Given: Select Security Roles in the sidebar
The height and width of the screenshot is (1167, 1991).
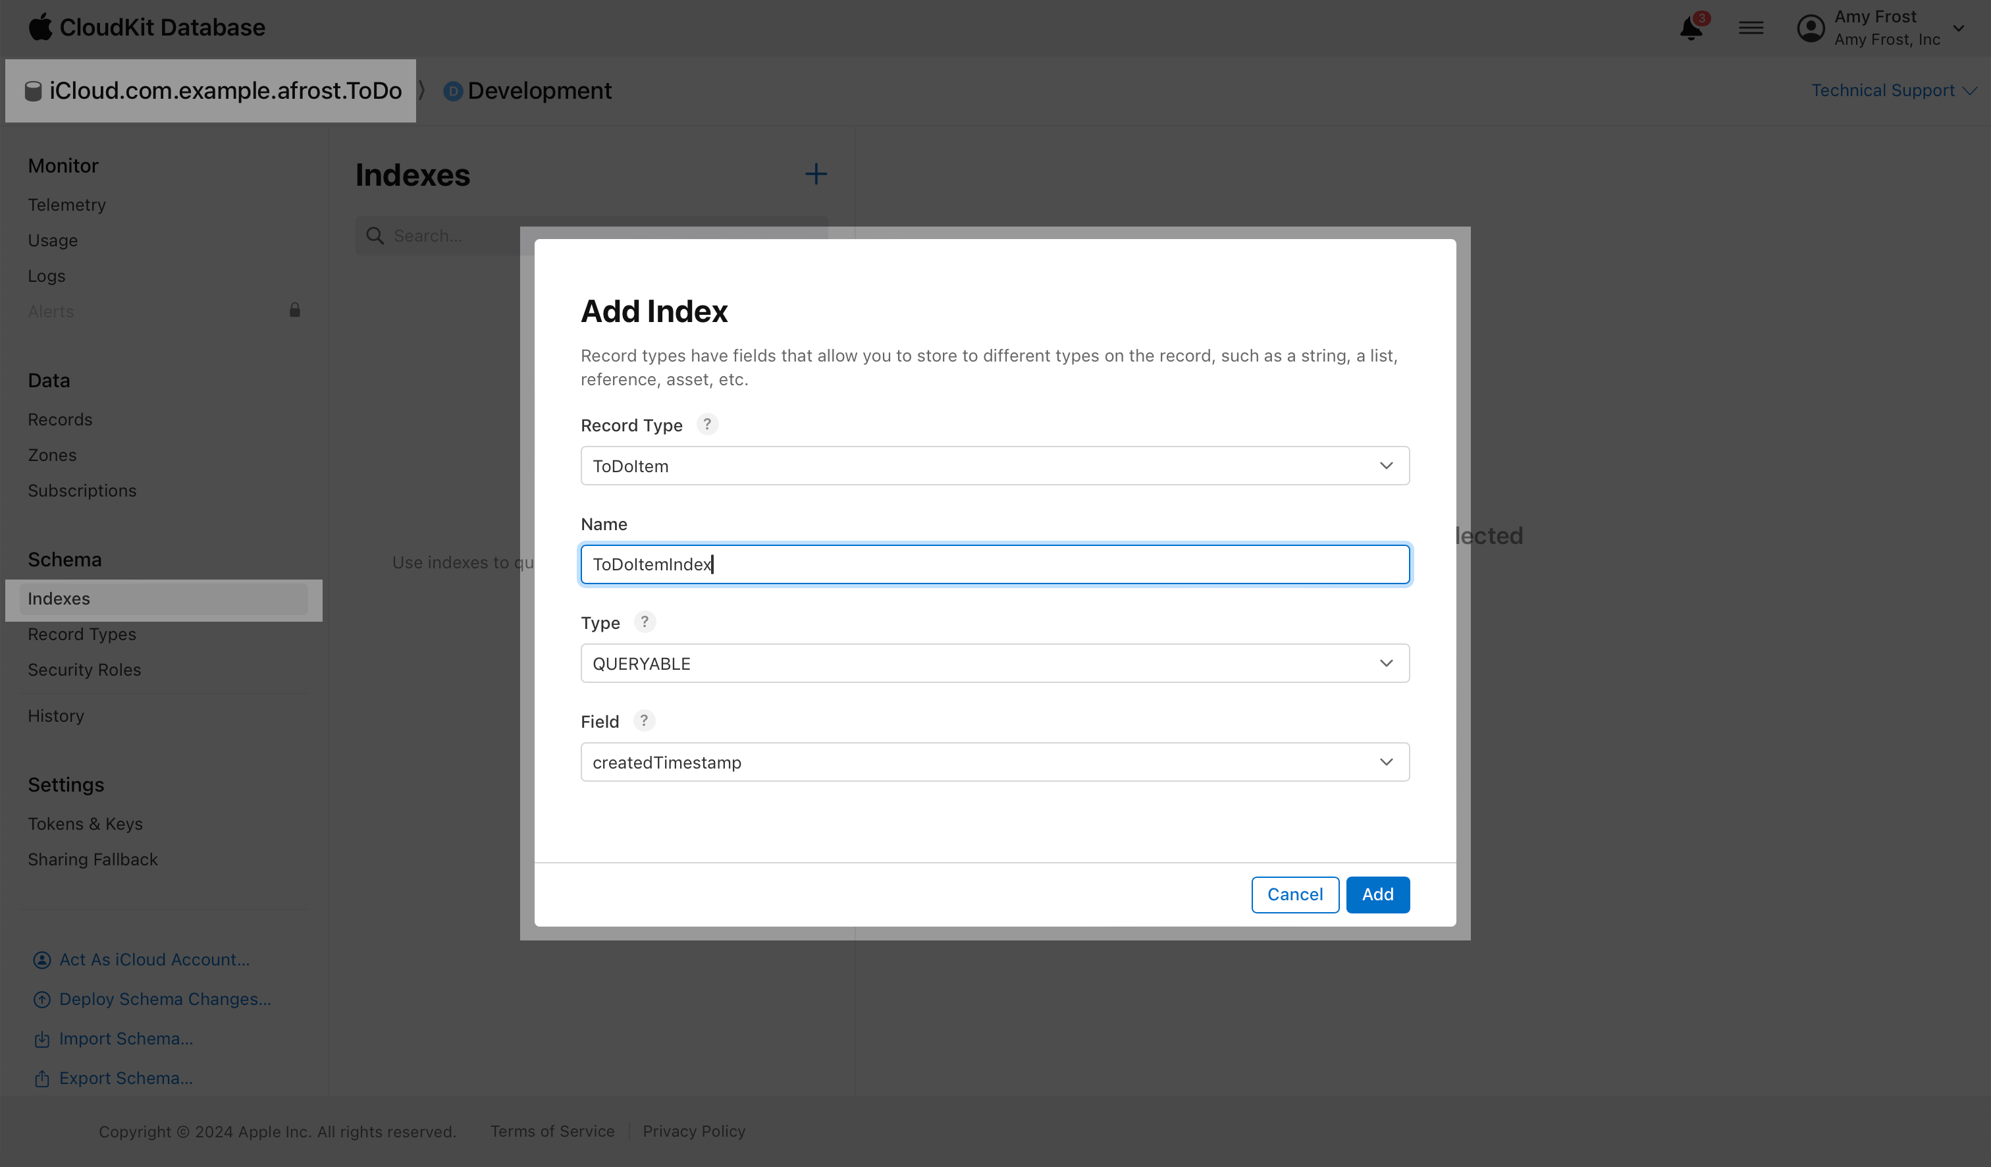Looking at the screenshot, I should tap(84, 670).
